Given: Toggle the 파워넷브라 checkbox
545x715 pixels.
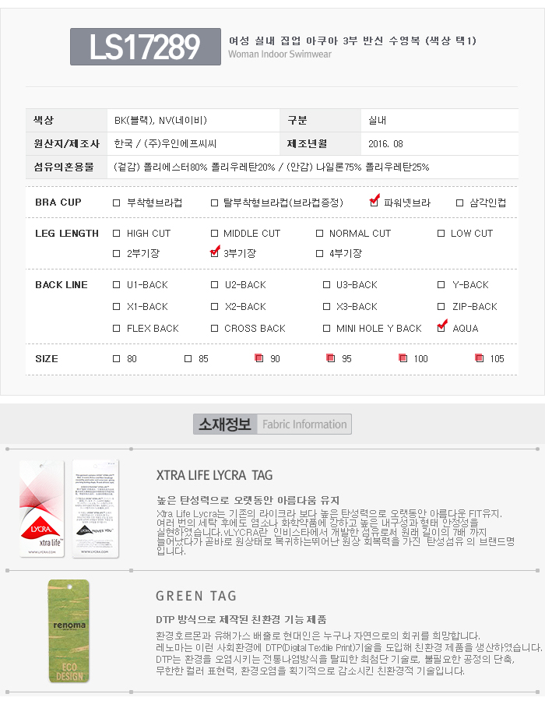Looking at the screenshot, I should point(374,203).
